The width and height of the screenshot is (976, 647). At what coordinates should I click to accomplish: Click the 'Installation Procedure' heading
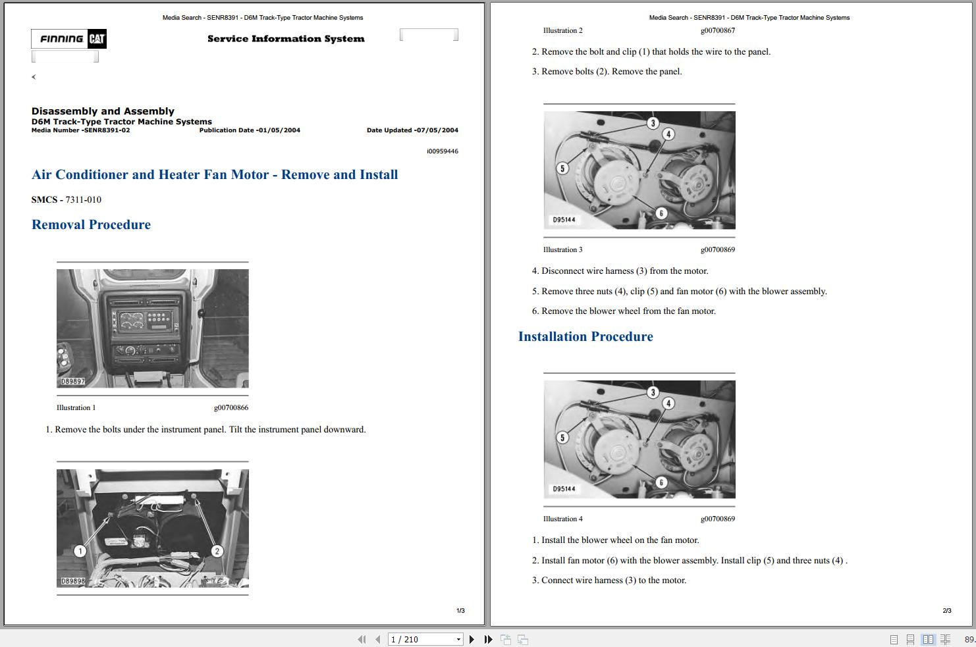tap(585, 336)
